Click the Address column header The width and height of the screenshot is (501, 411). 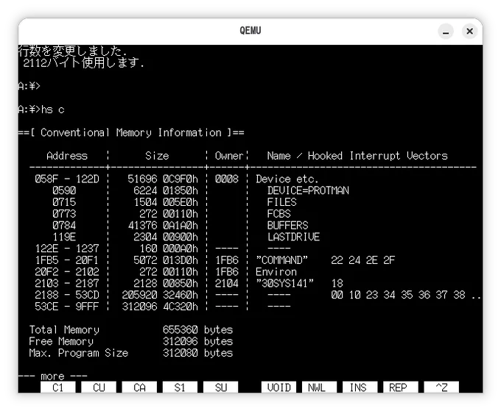pyautogui.click(x=67, y=156)
